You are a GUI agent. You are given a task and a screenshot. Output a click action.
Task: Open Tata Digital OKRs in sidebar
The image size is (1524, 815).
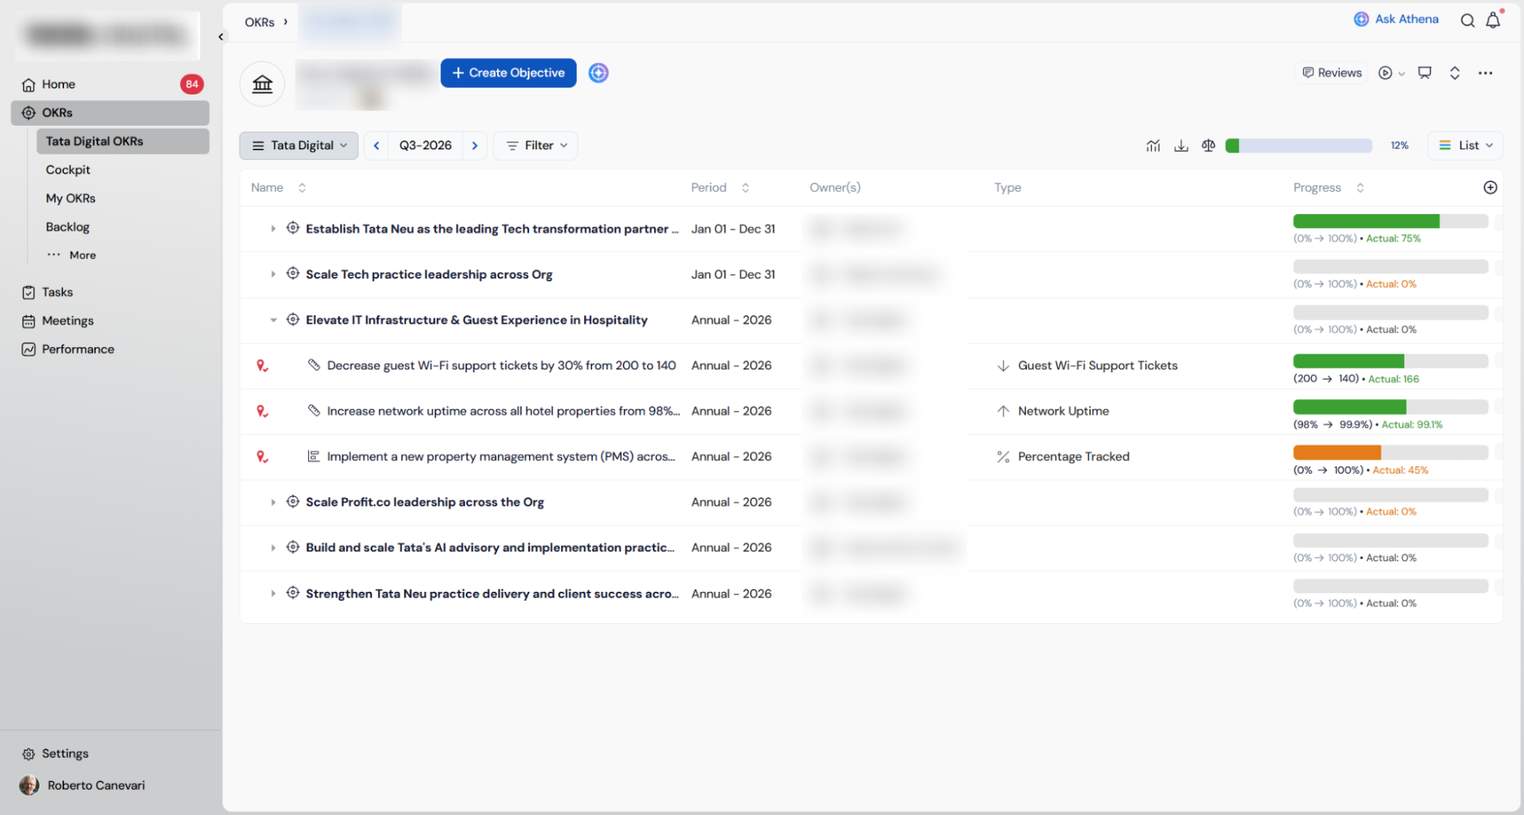point(123,142)
